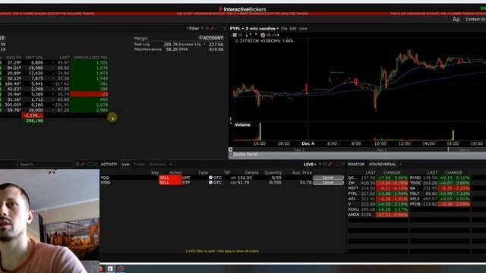Toggle the GTC clock icon on PINS order
This screenshot has width=486, height=273.
[x=210, y=183]
